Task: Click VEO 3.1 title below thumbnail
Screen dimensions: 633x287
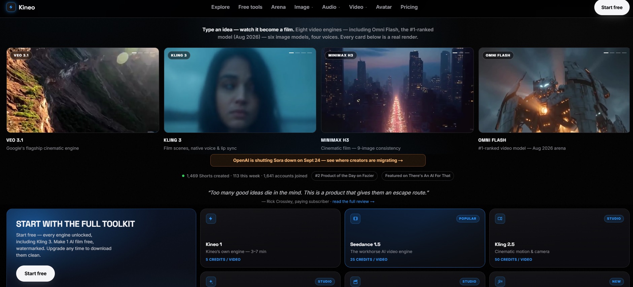Action: coord(15,140)
